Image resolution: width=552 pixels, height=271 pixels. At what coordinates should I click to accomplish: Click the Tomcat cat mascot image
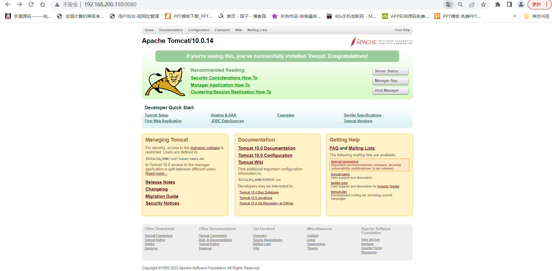165,82
